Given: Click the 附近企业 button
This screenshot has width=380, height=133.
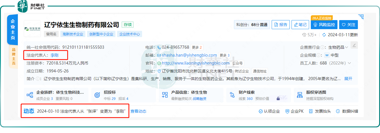Looking at the screenshot, I should pyautogui.click(x=242, y=71).
